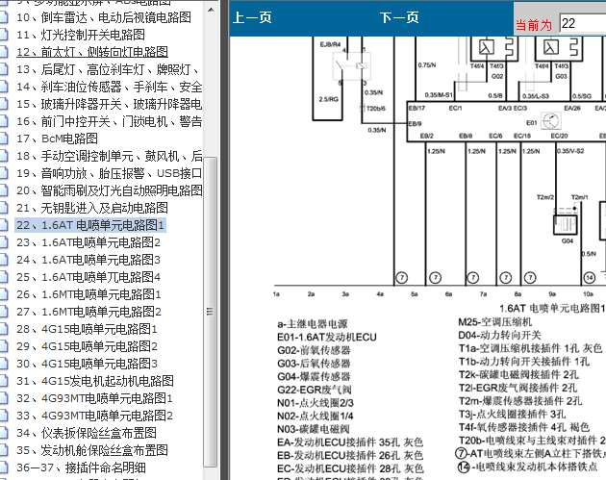Click legend line M25-空调压缩机
This screenshot has height=480, width=606.
[x=495, y=322]
